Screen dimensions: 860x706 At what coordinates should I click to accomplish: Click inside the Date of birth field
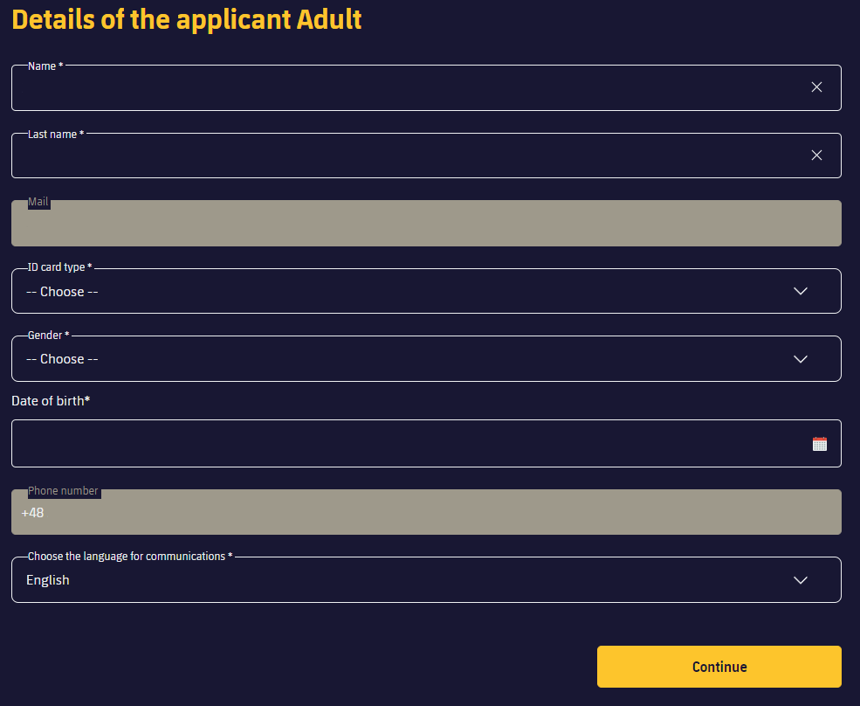(426, 444)
